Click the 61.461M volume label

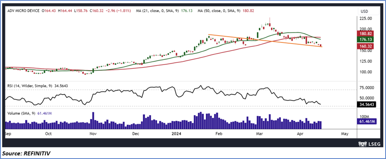367,121
